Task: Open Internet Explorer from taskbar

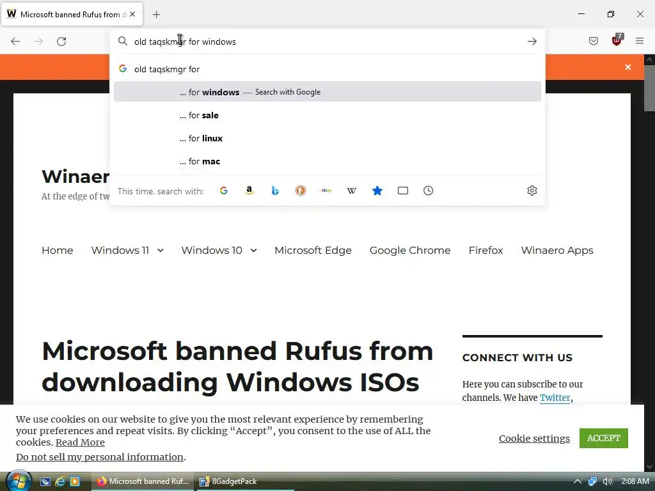Action: (59, 481)
